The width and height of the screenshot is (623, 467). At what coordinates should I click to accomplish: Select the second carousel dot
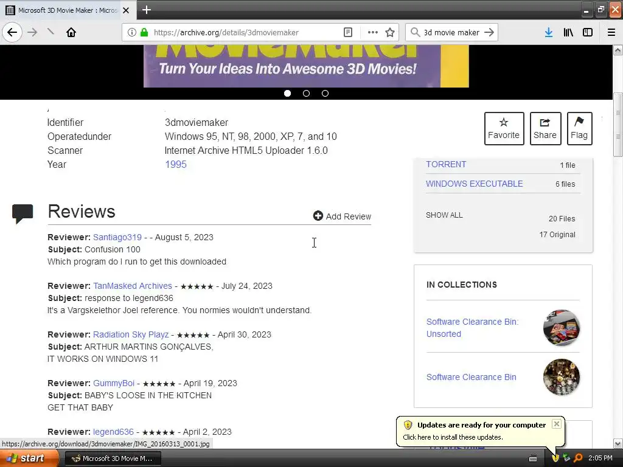click(307, 93)
